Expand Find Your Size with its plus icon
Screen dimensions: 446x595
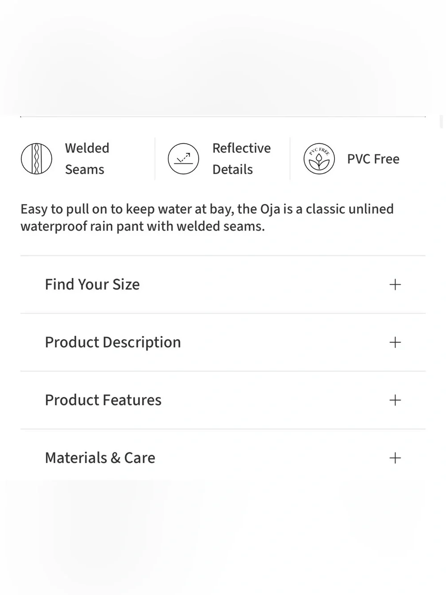pos(395,284)
